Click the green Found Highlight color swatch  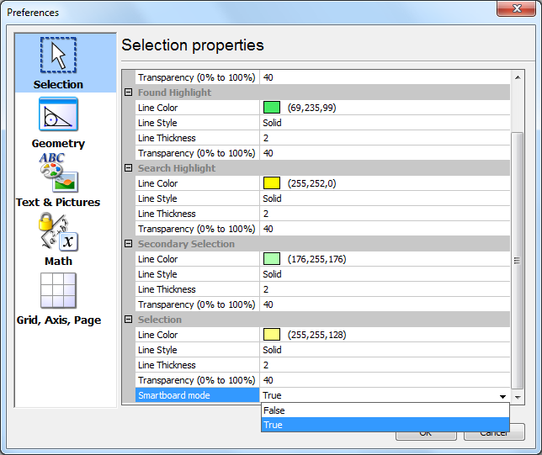coord(271,108)
